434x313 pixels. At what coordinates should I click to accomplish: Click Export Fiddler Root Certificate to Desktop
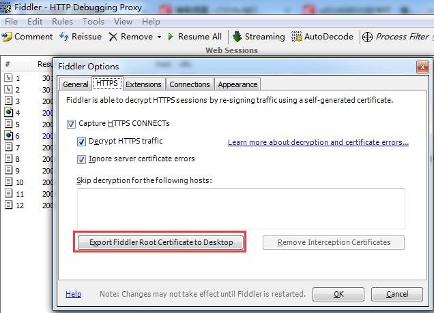161,242
